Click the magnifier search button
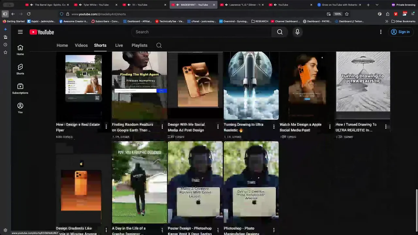 (x=280, y=32)
